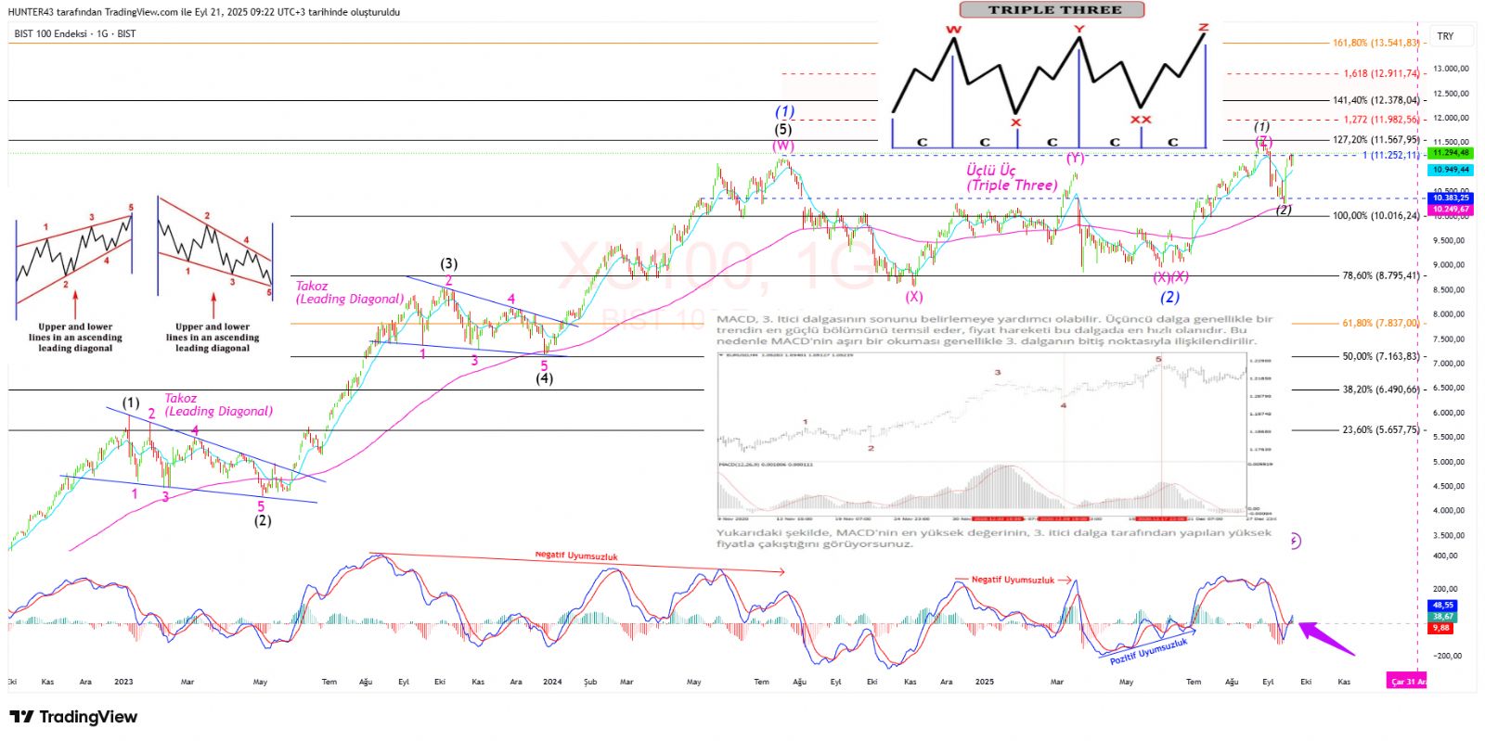This screenshot has height=741, width=1485.
Task: Click the purple lightning bolt event icon
Action: click(1295, 541)
